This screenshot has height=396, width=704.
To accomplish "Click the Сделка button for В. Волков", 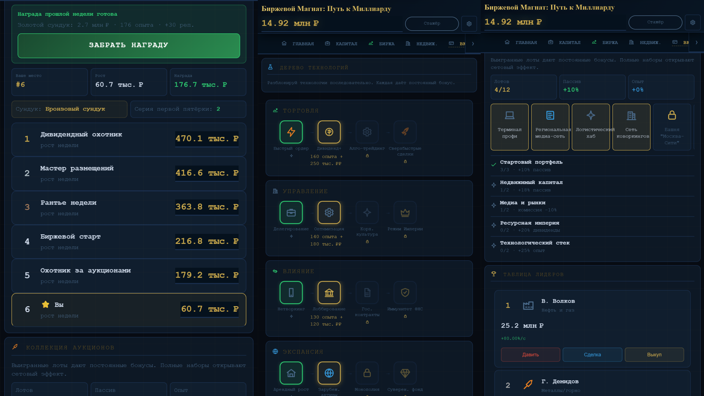I will (592, 355).
